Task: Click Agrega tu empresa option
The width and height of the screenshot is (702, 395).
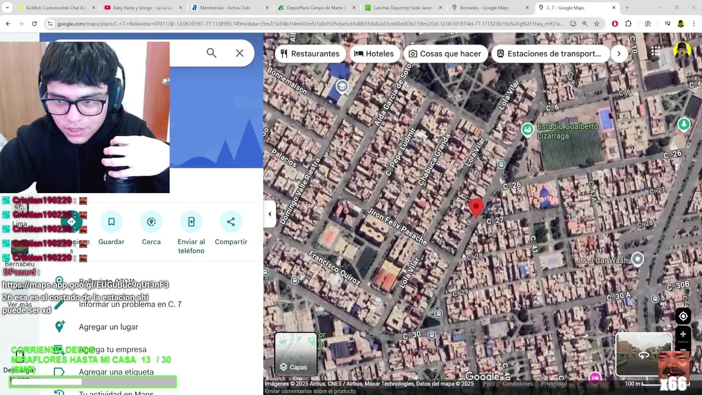Action: click(113, 349)
